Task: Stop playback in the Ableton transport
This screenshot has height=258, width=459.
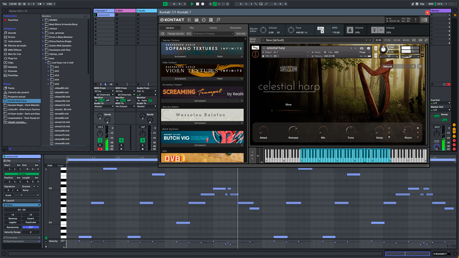Action: click(197, 4)
